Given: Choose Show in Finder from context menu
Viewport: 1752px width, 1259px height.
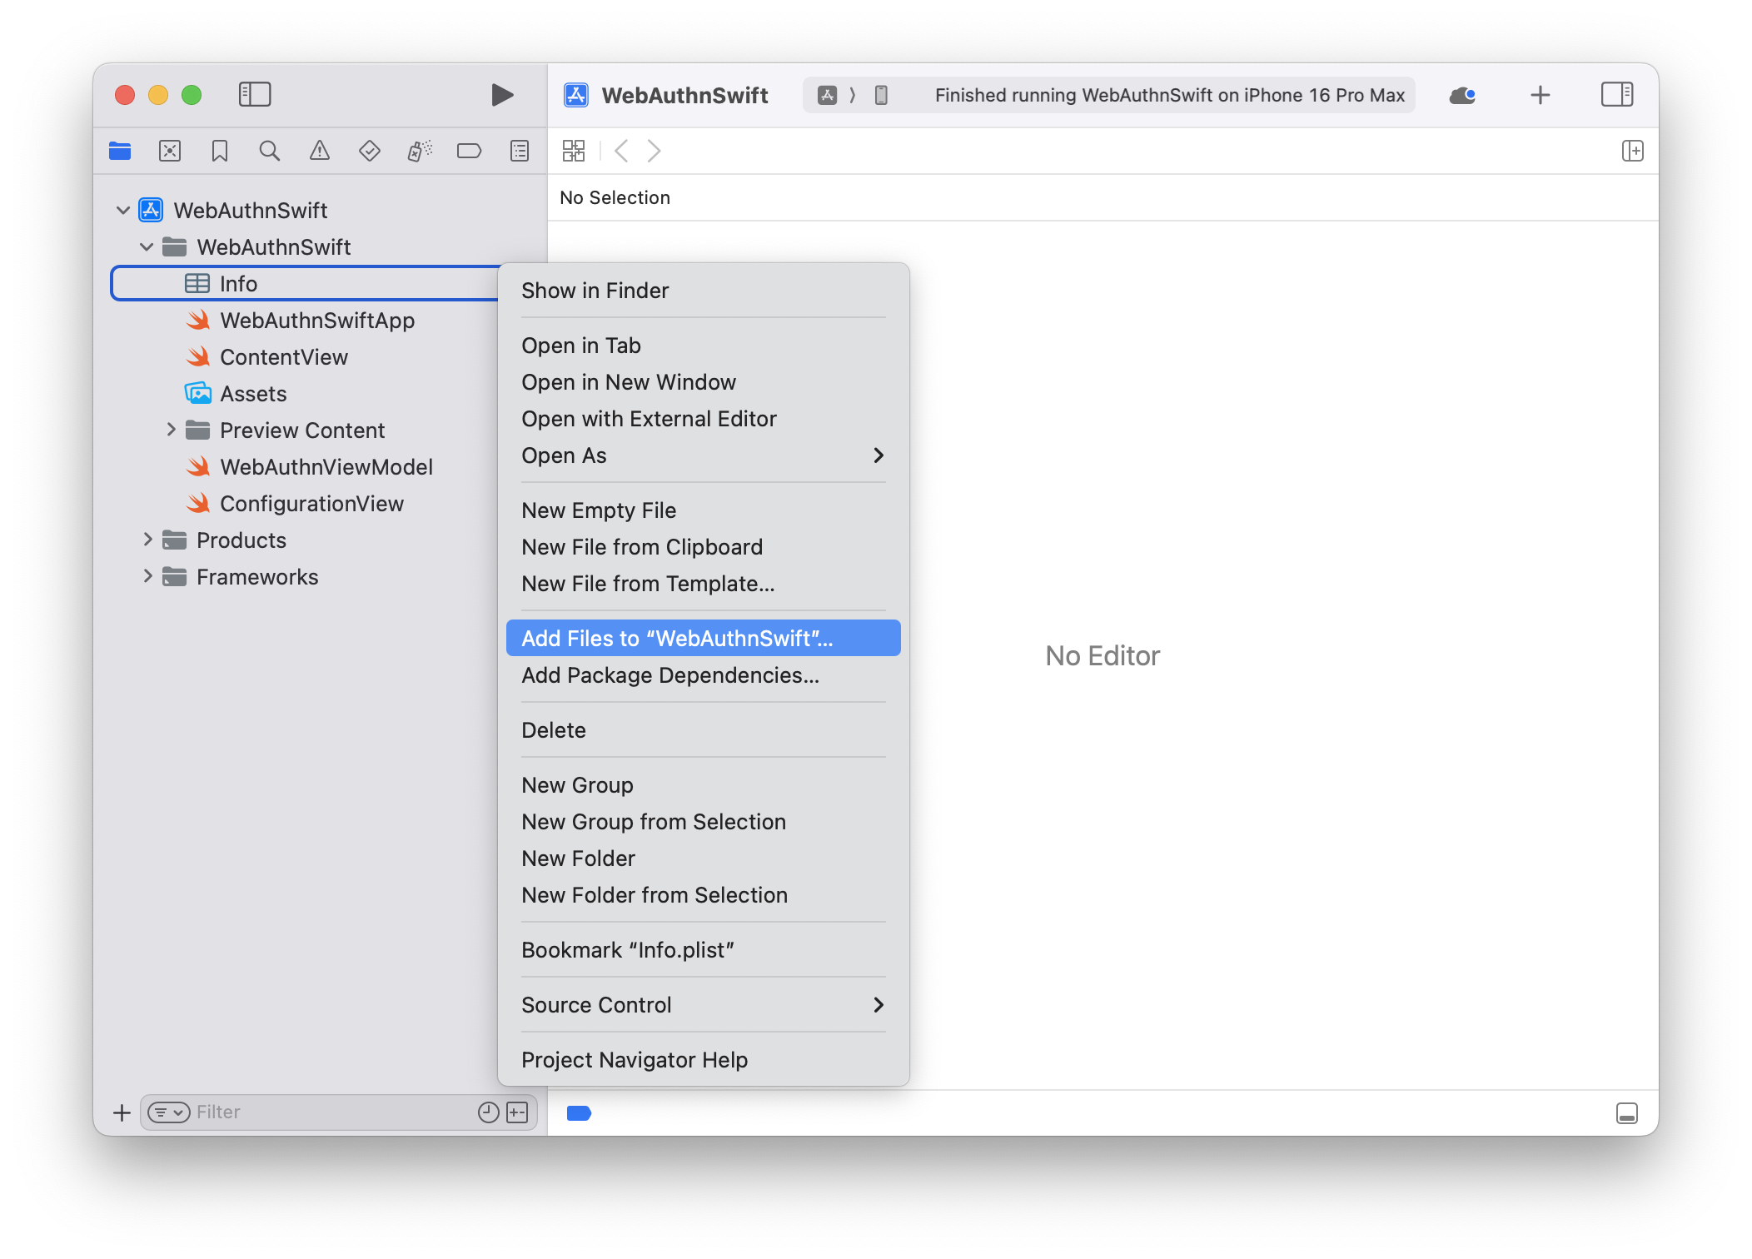Looking at the screenshot, I should 595,290.
